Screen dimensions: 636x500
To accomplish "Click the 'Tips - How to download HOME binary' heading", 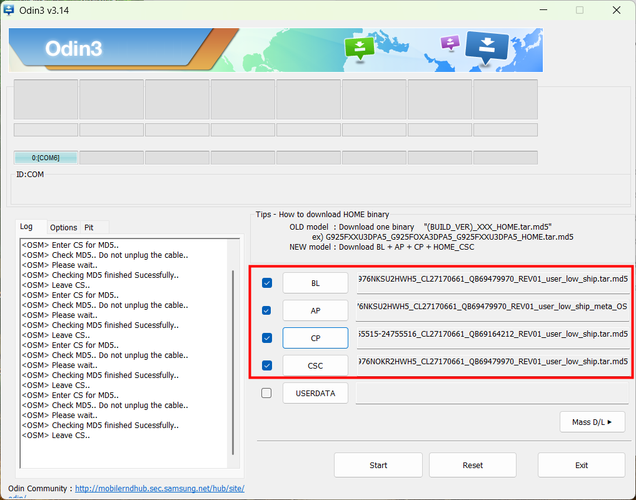I will (322, 214).
